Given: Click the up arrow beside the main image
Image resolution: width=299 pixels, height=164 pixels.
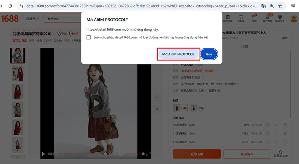Looking at the screenshot, I should tap(157, 97).
